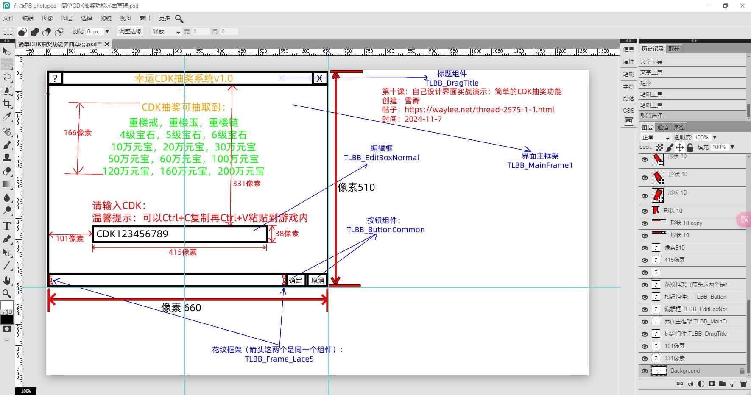Select the Eyedropper tool

pos(7,117)
